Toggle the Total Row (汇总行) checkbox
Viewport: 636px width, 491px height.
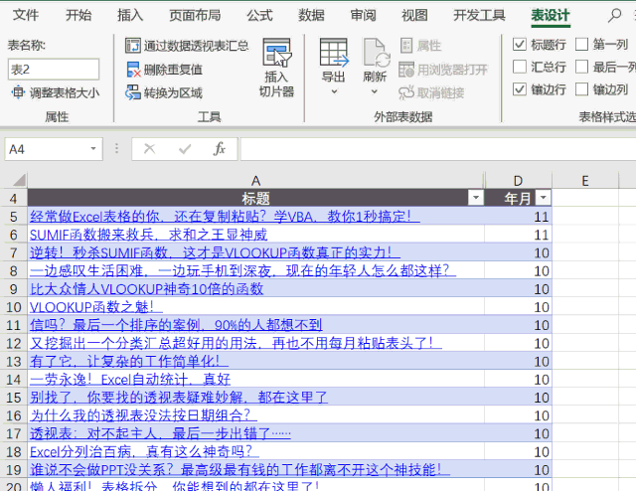520,67
